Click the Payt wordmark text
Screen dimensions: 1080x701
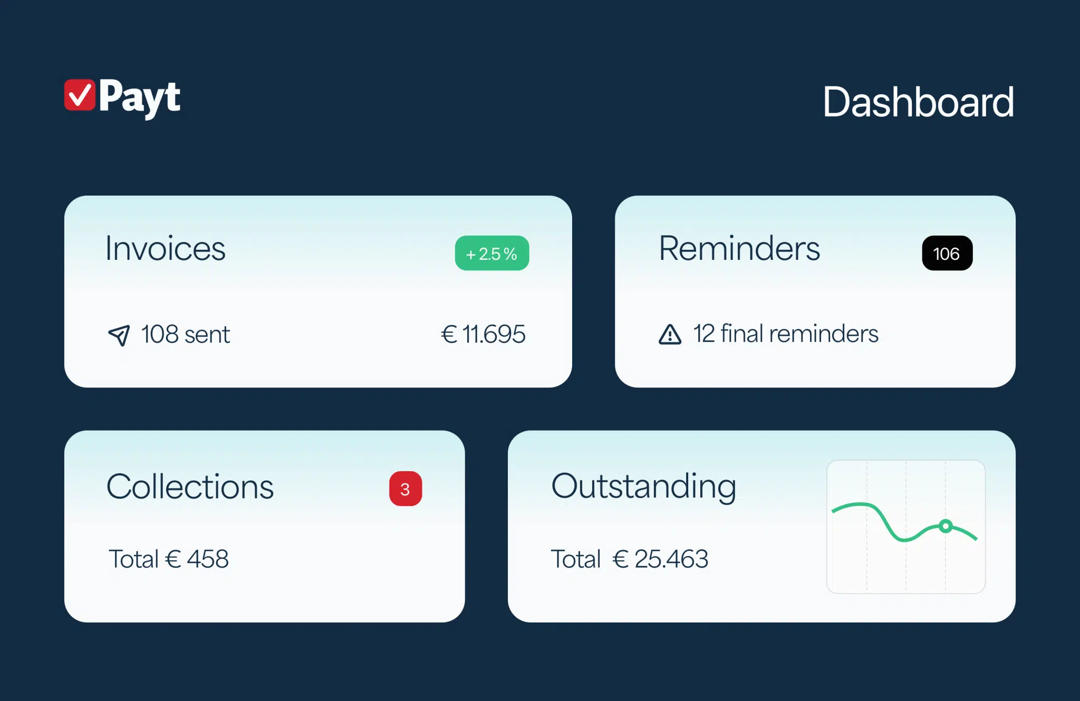(x=140, y=97)
